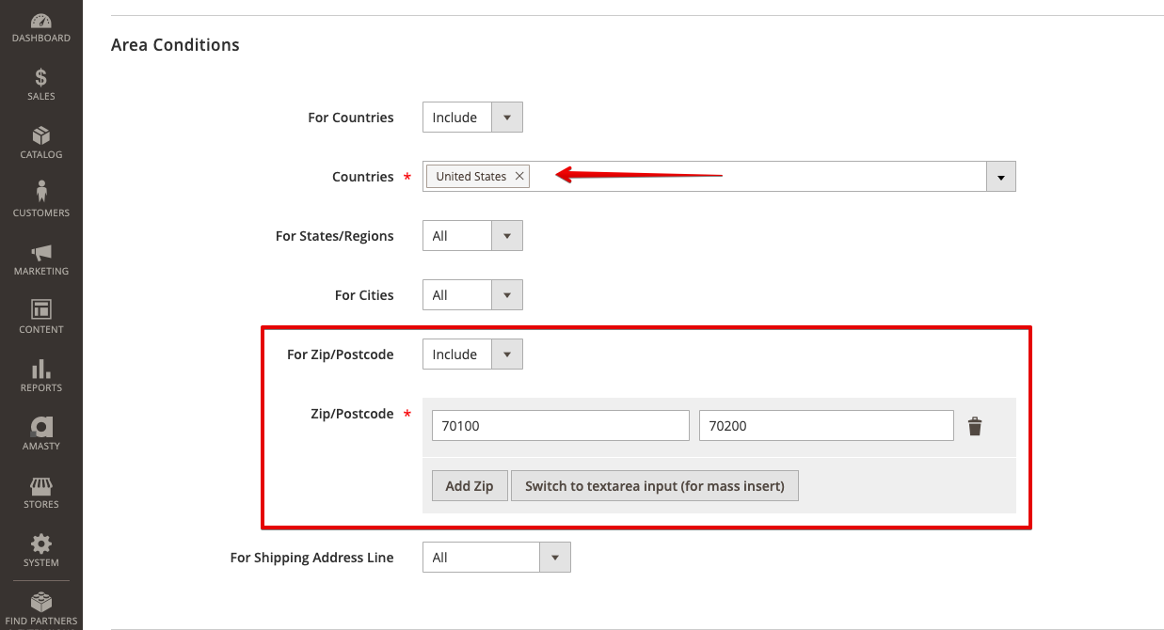This screenshot has width=1164, height=630.
Task: Focus the zip field containing 70100
Action: point(561,426)
